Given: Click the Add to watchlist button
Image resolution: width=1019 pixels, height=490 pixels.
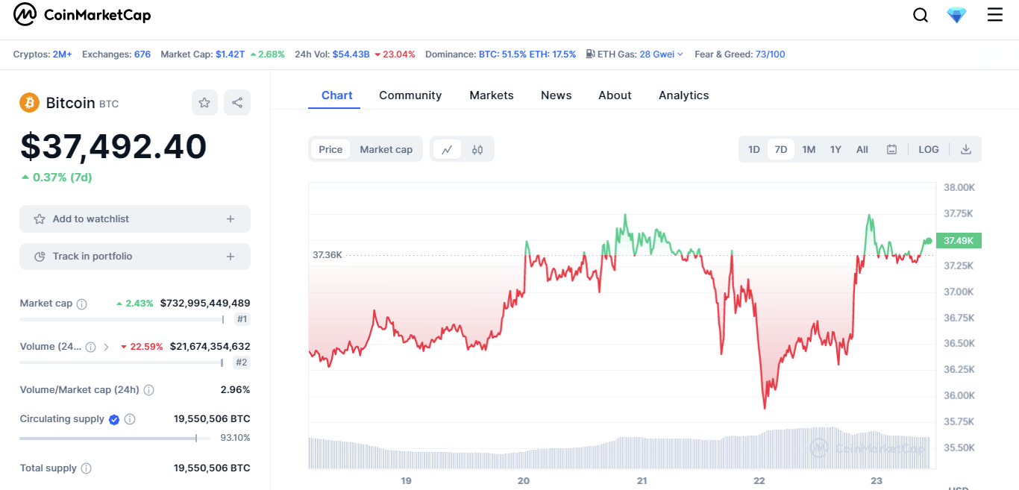Looking at the screenshot, I should coord(135,219).
